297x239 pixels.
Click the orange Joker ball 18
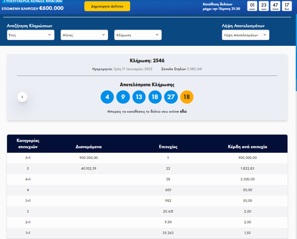(x=187, y=97)
